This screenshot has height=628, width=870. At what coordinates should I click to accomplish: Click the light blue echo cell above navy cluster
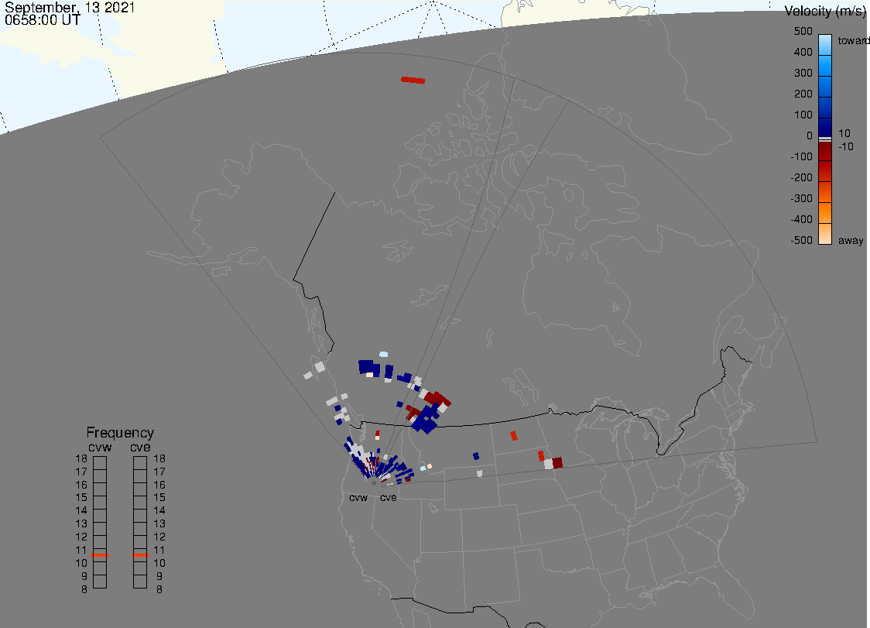pos(383,354)
